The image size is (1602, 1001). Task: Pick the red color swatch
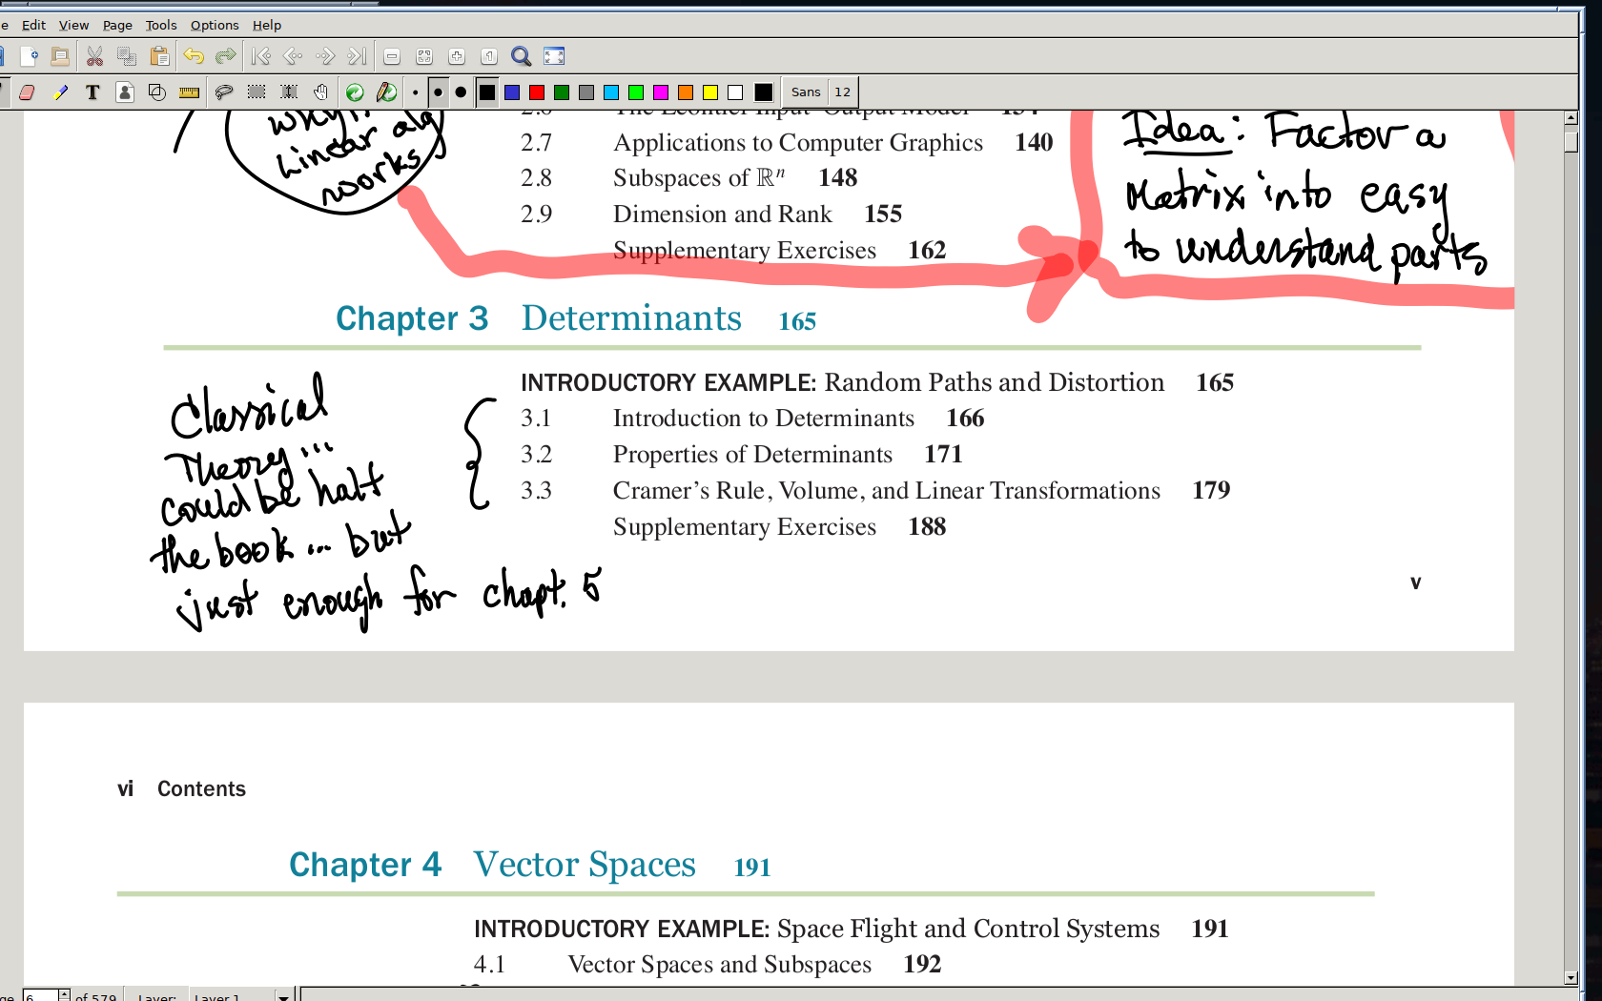(x=537, y=92)
